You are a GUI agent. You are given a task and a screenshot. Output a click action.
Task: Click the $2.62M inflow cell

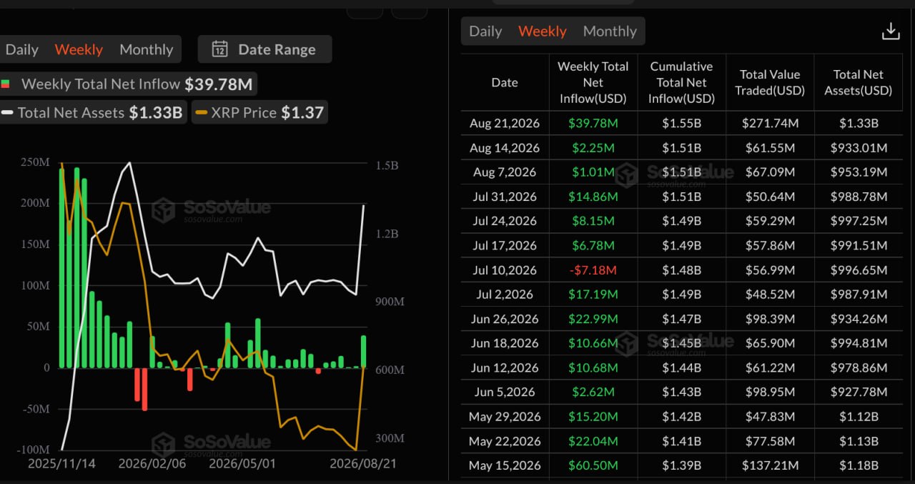tap(593, 392)
